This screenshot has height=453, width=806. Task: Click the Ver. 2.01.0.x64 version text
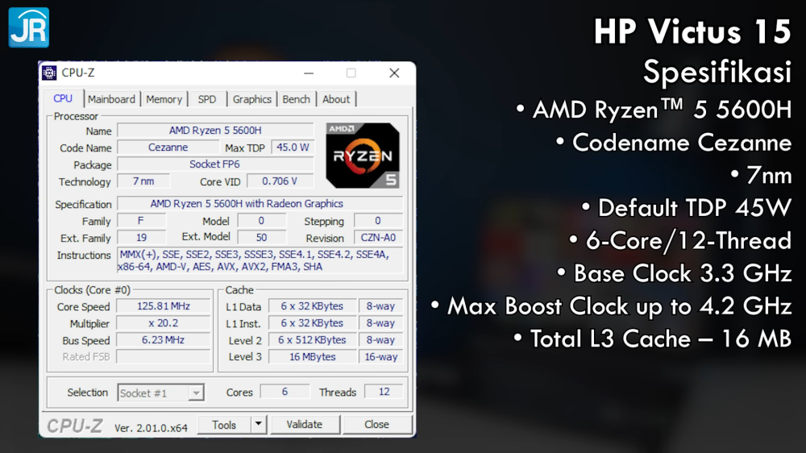coord(151,428)
